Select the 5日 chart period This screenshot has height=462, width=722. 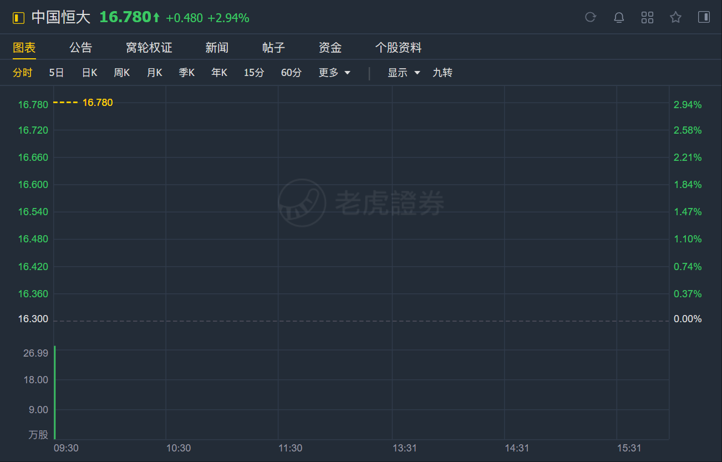point(57,73)
